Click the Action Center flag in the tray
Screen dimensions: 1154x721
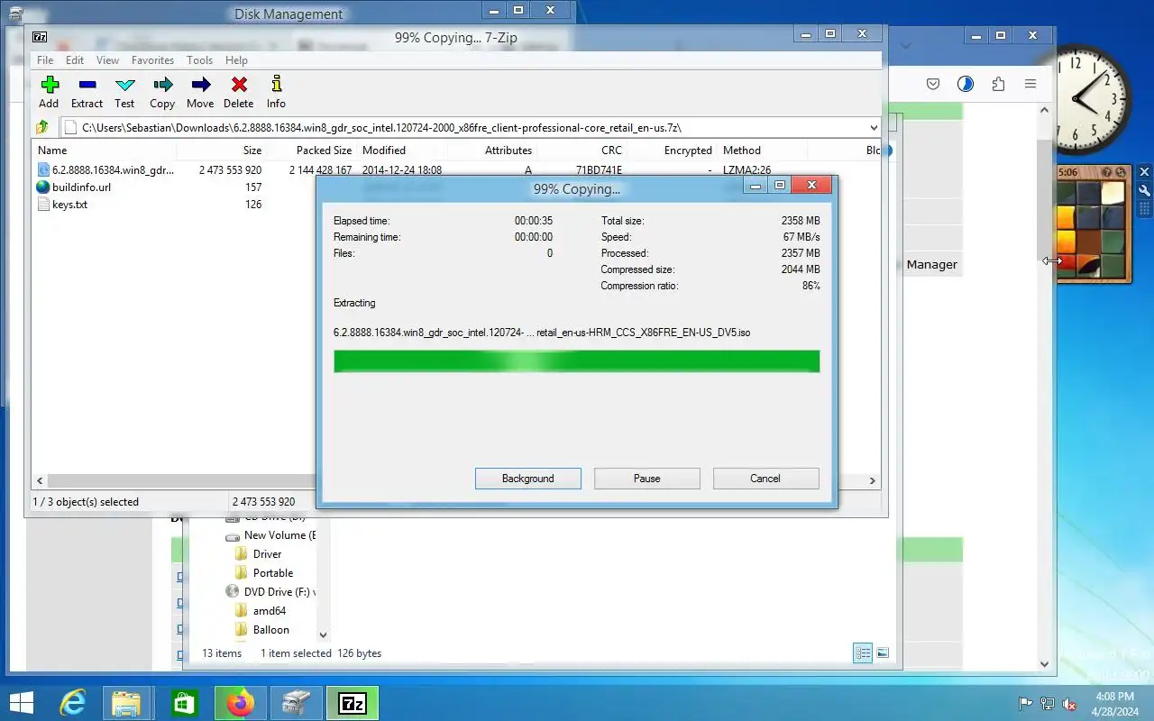pyautogui.click(x=1026, y=704)
